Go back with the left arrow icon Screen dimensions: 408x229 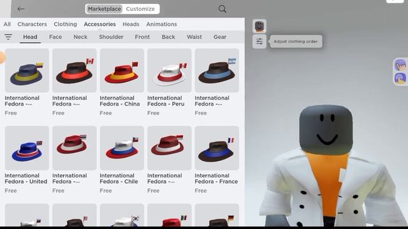[21, 9]
